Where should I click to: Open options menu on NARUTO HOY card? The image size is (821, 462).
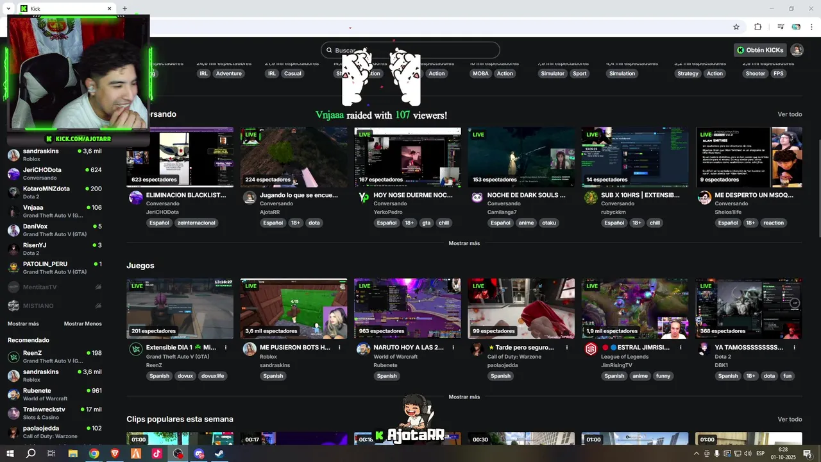tap(453, 347)
